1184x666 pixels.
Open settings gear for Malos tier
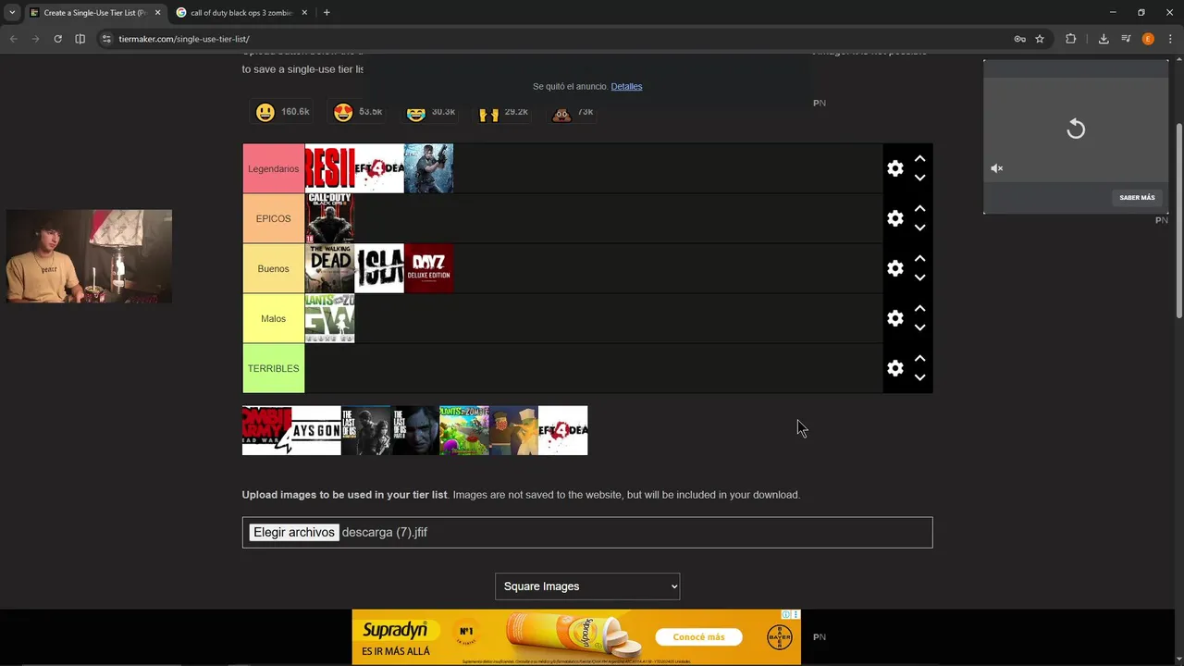pyautogui.click(x=894, y=318)
